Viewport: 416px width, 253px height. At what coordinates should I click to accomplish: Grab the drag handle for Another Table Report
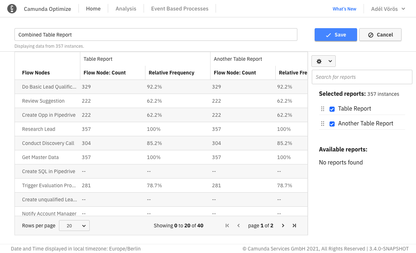pos(323,124)
